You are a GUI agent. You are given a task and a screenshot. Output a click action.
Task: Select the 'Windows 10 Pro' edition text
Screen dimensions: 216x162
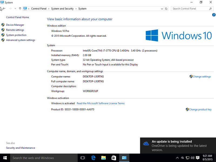coord(60,31)
